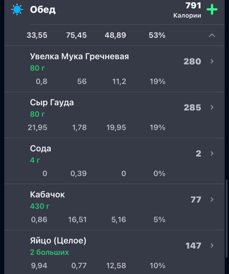Click the blue sun lunch icon

pyautogui.click(x=17, y=10)
